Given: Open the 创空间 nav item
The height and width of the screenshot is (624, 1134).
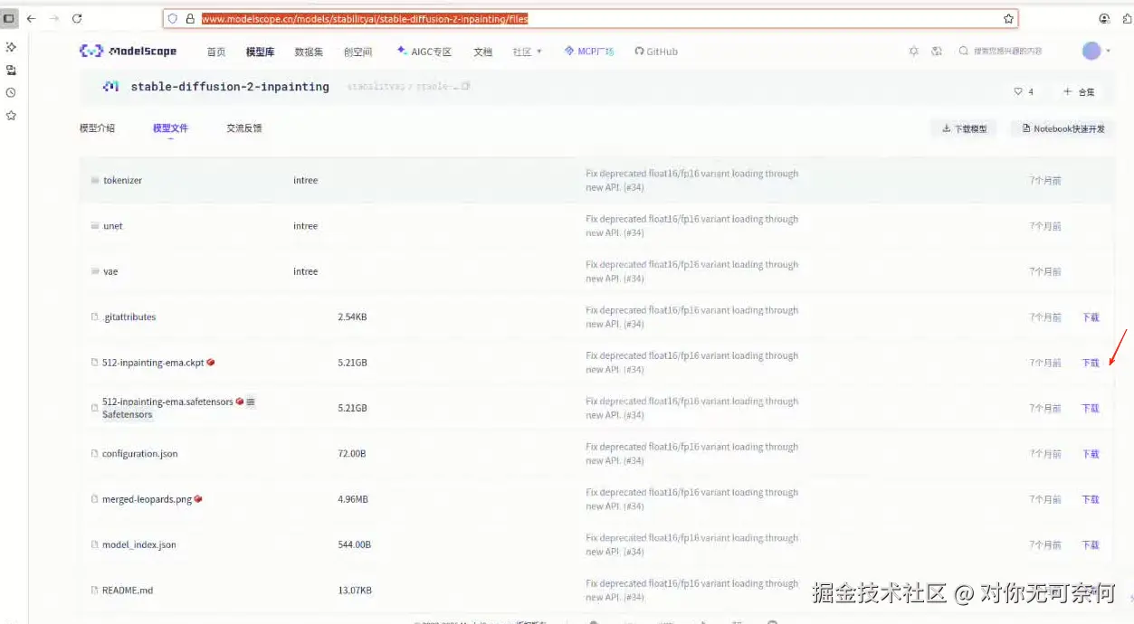Looking at the screenshot, I should click(x=357, y=52).
